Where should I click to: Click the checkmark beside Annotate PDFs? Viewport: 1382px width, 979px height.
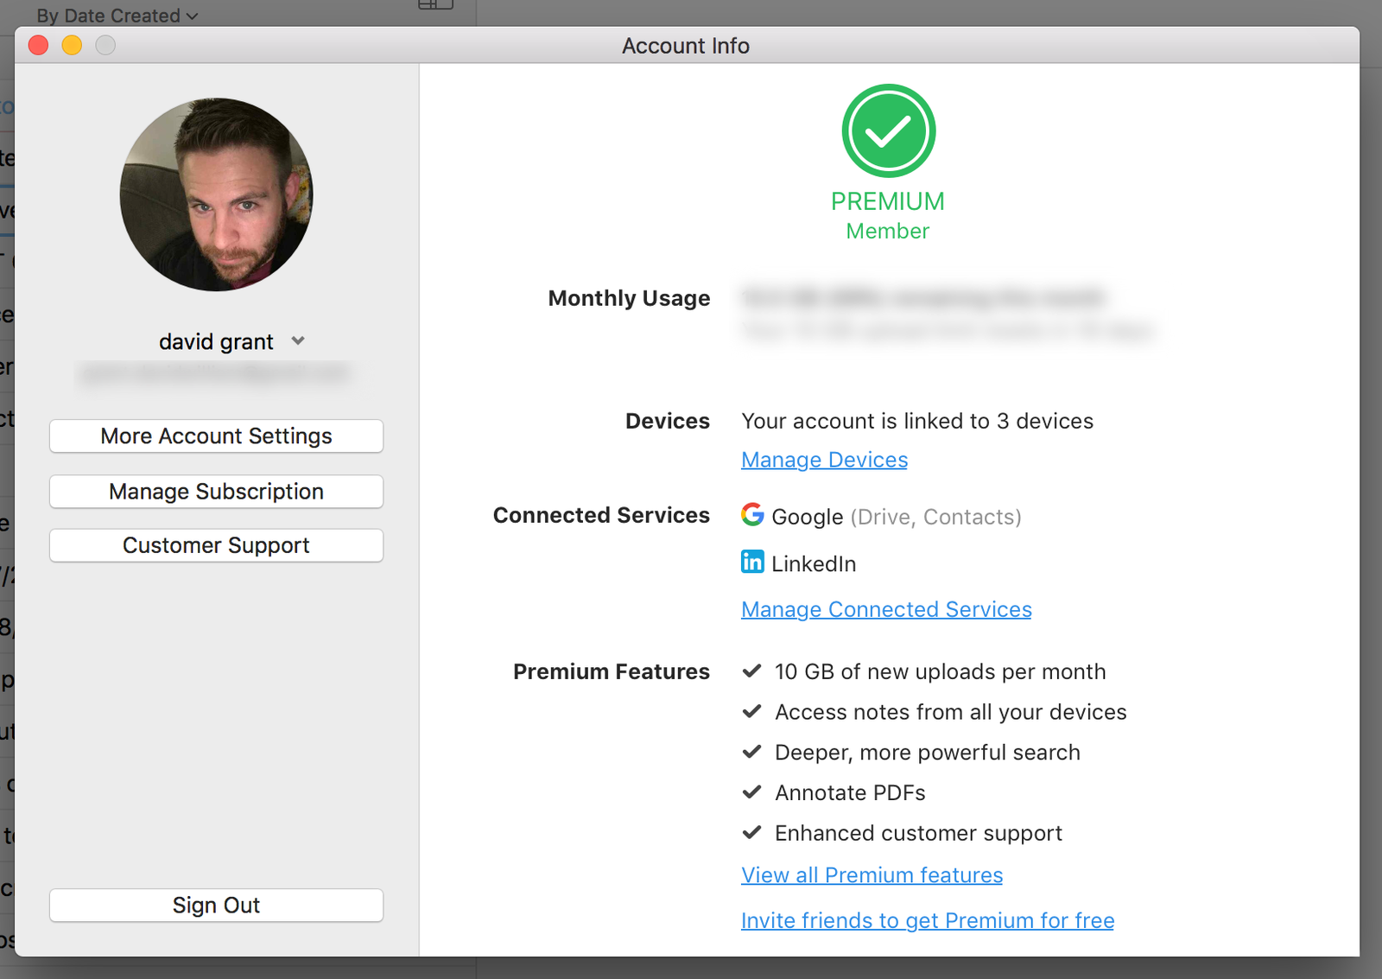point(752,792)
